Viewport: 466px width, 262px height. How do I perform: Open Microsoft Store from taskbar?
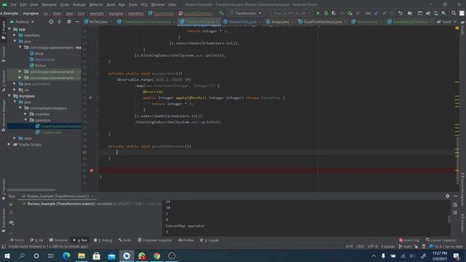tap(97, 255)
